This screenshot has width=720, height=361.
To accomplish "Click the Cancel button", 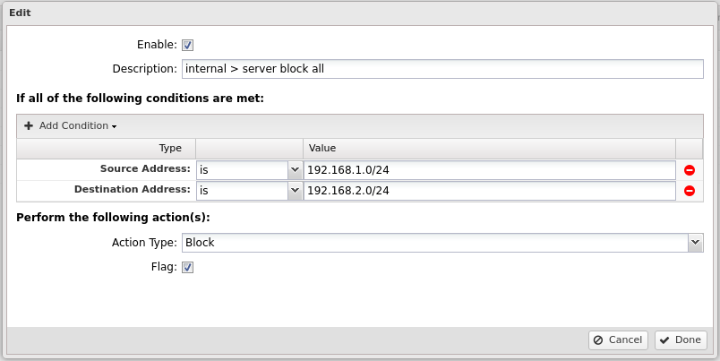I will [618, 340].
